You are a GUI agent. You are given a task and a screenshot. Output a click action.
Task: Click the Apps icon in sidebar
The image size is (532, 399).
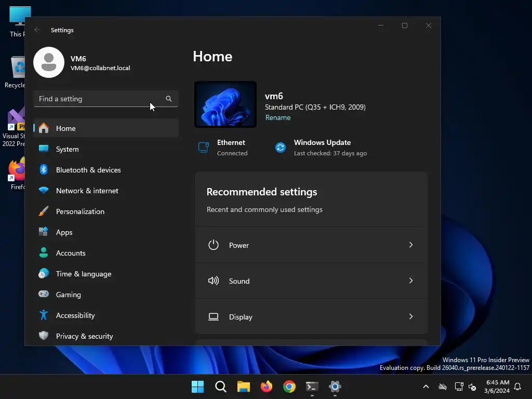[44, 232]
